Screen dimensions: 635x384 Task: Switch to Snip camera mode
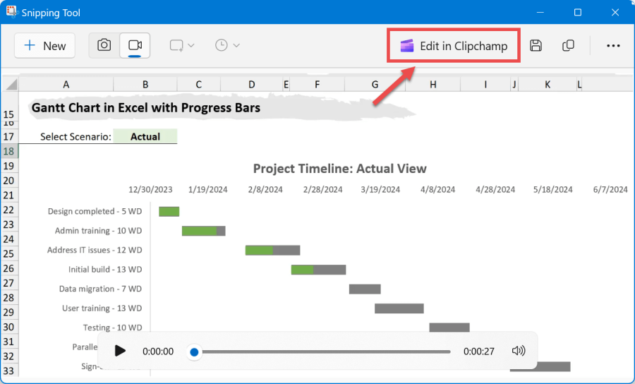104,45
